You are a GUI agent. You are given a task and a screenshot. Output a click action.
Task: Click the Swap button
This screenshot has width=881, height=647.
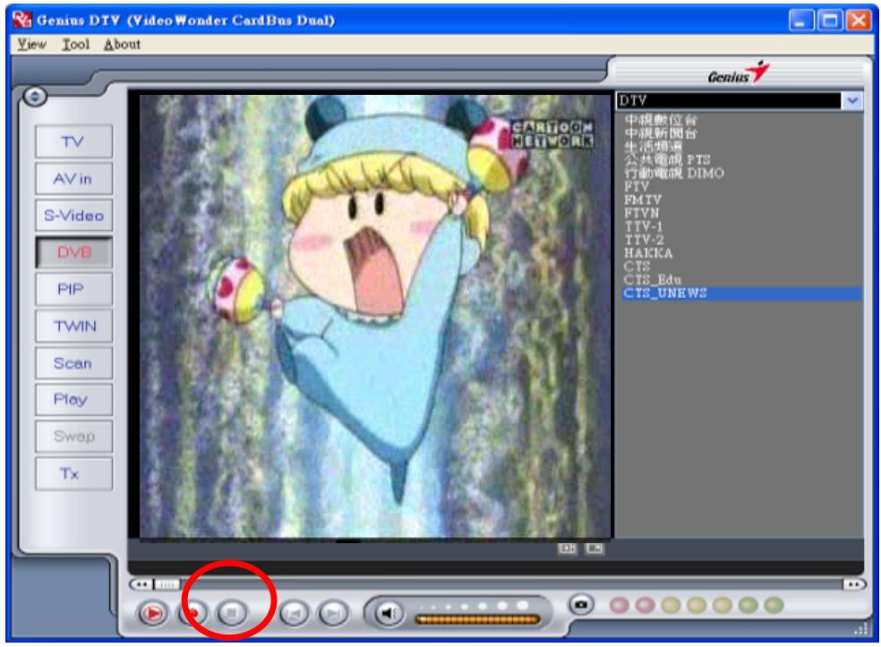(x=73, y=437)
